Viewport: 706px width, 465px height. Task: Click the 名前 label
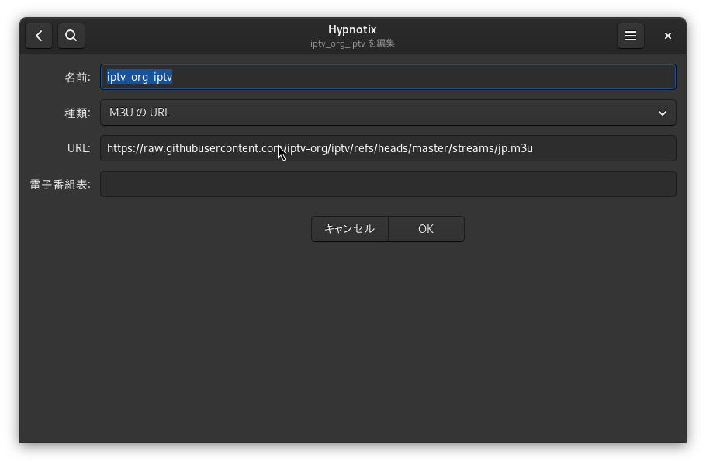(x=77, y=77)
